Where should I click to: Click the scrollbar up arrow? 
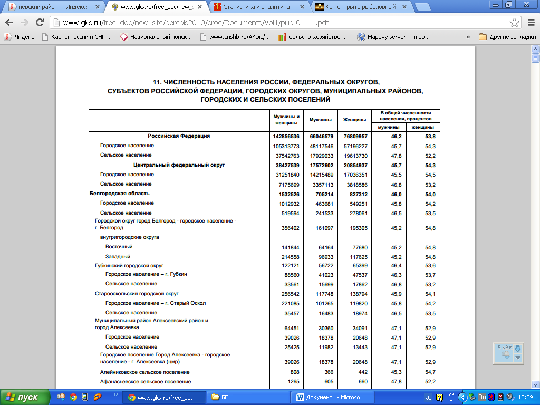coord(535,49)
